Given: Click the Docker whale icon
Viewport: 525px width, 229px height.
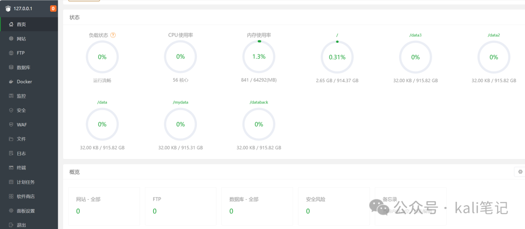Looking at the screenshot, I should pyautogui.click(x=11, y=82).
